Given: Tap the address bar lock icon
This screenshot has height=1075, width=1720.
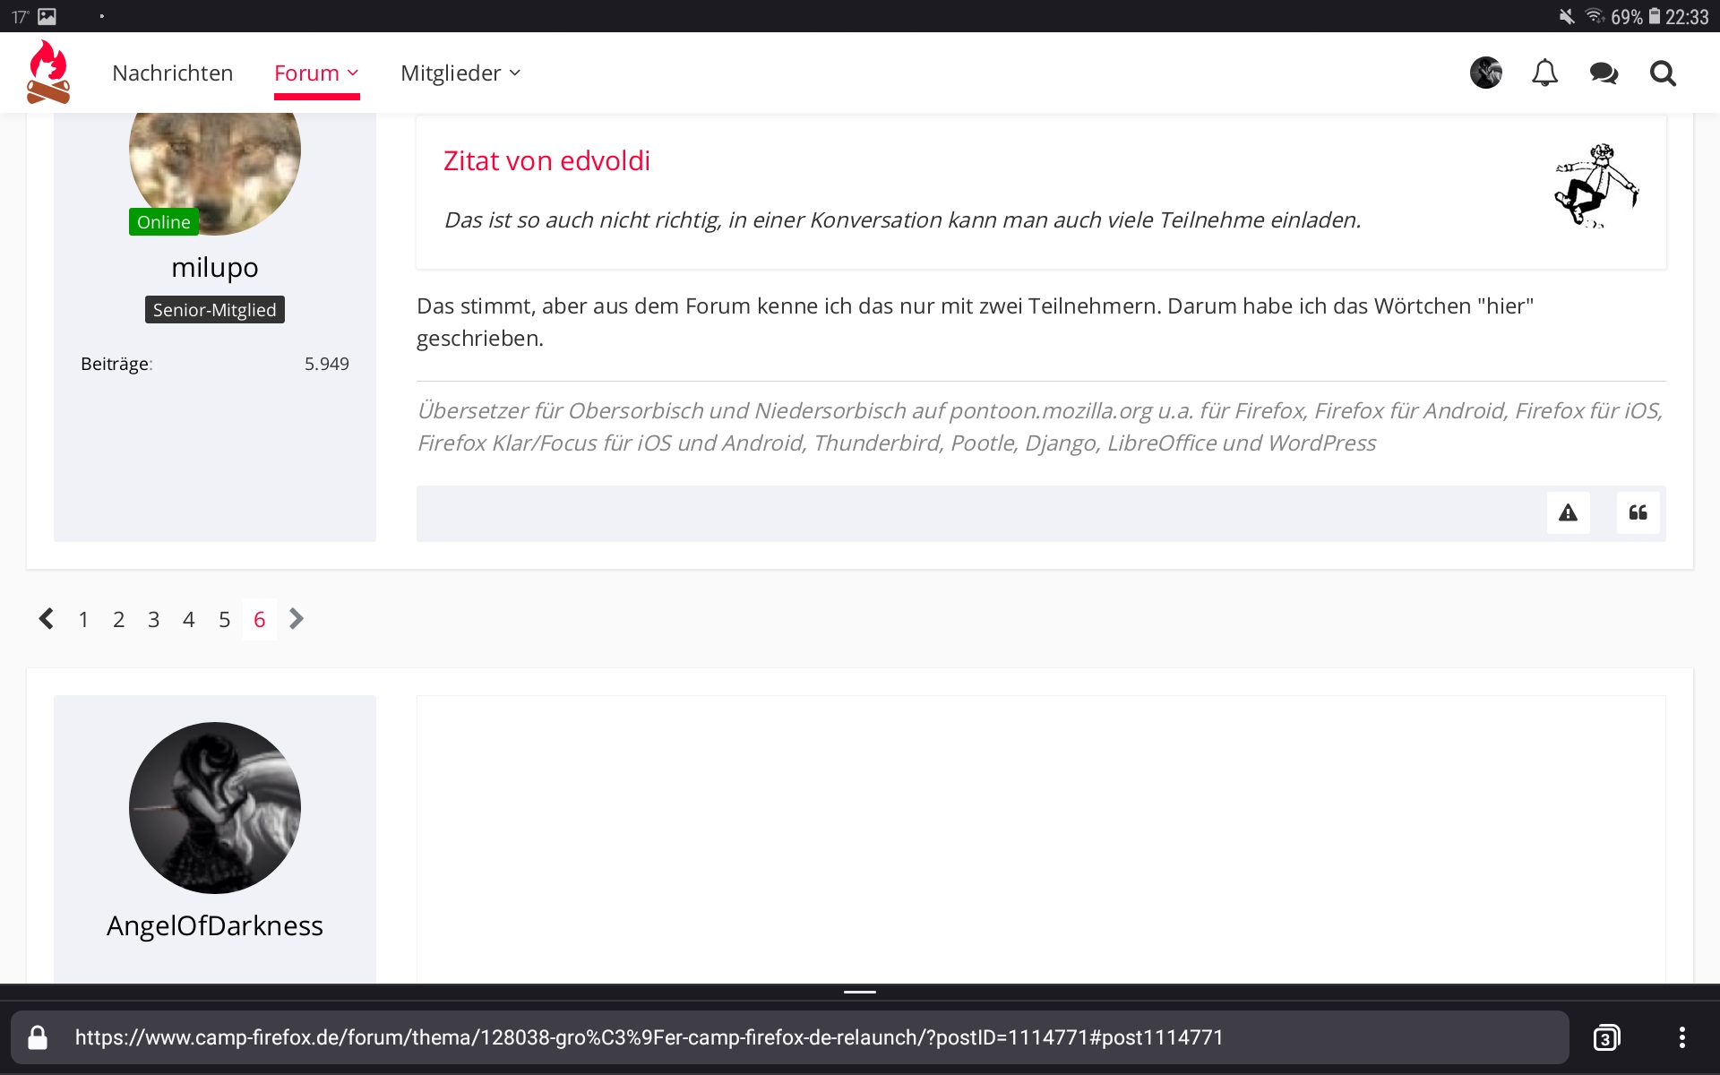Looking at the screenshot, I should (x=38, y=1037).
